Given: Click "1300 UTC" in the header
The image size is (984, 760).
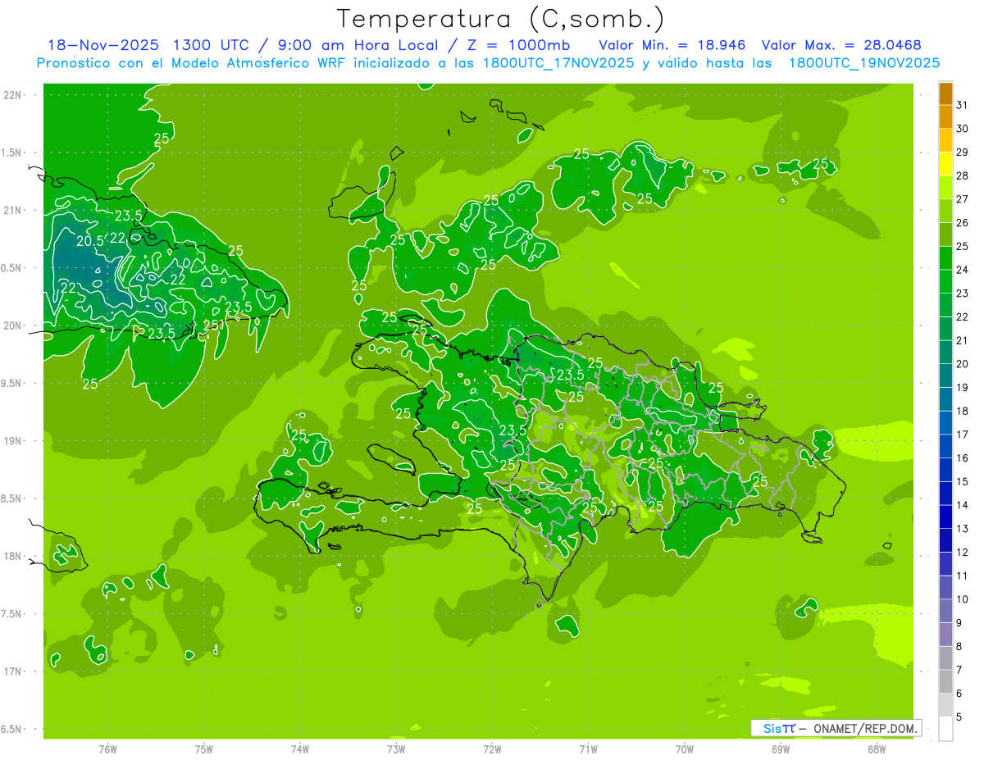Looking at the screenshot, I should pos(213,45).
